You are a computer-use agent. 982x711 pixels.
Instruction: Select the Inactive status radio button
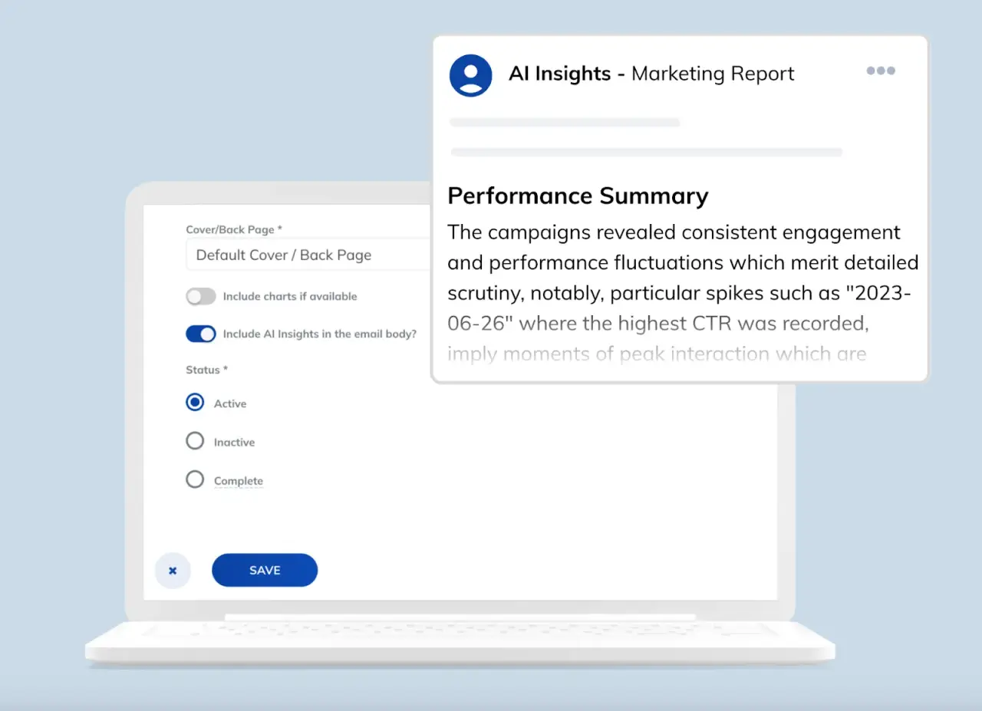195,441
